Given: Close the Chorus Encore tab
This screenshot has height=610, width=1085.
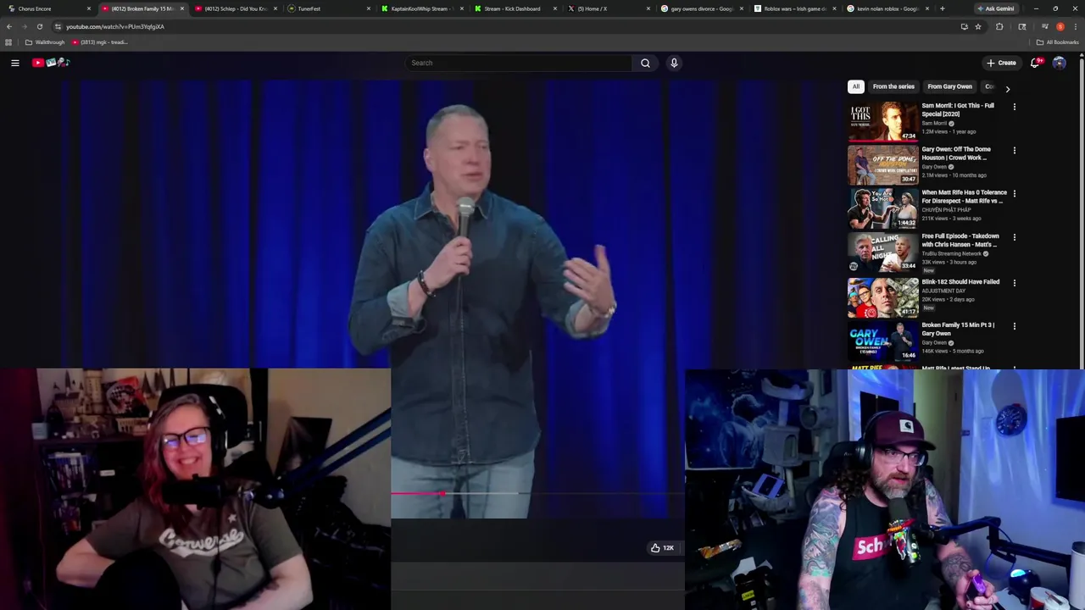Looking at the screenshot, I should [88, 8].
